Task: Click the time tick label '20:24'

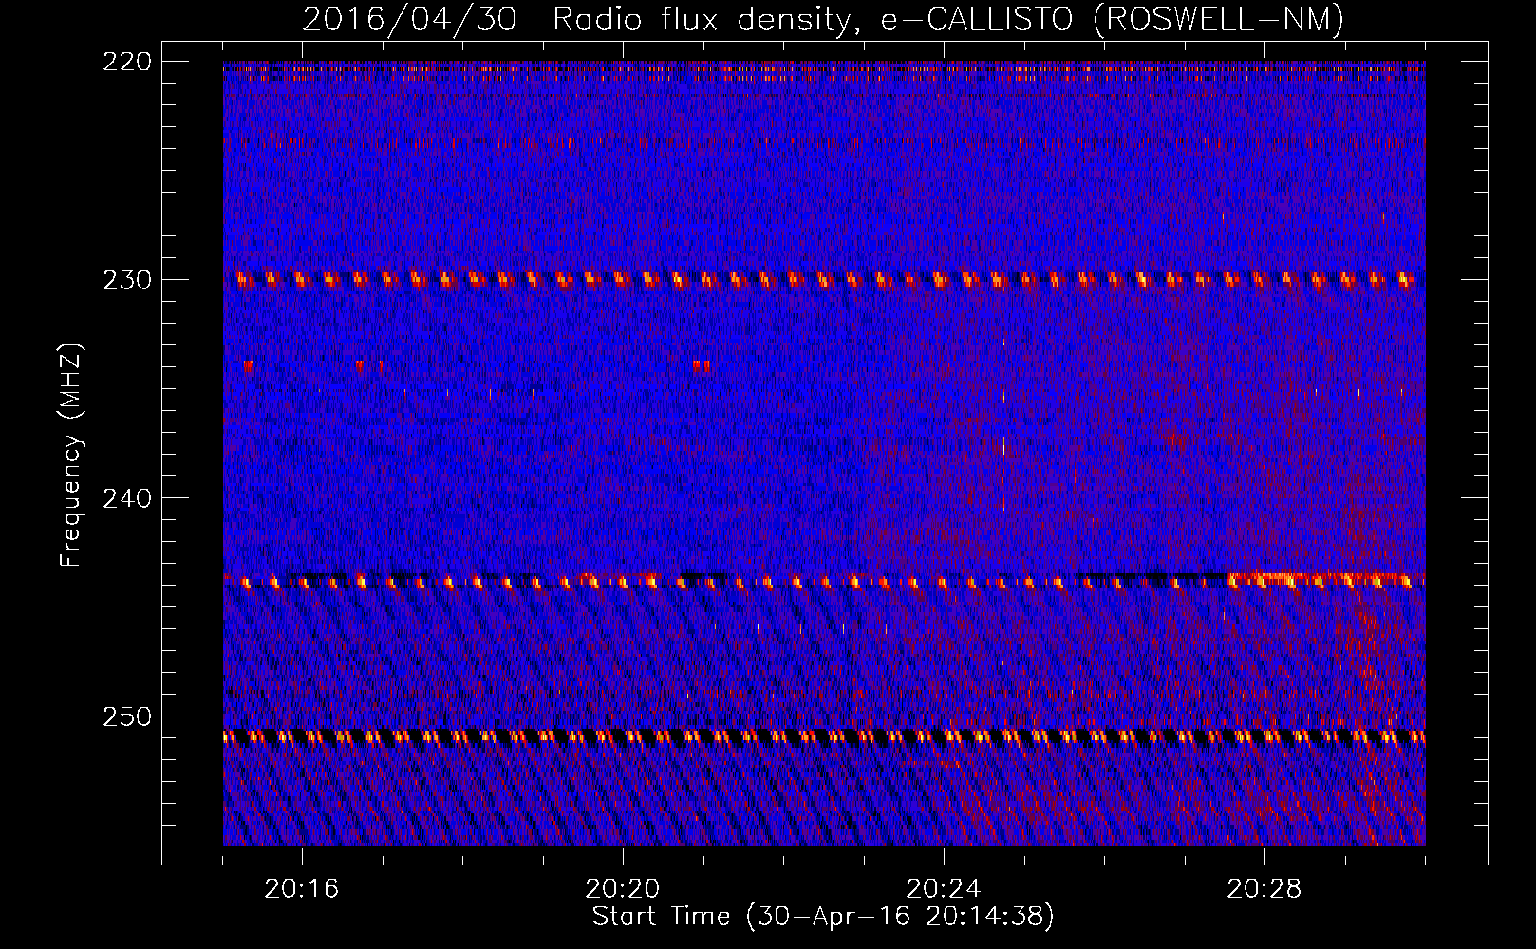Action: [944, 889]
